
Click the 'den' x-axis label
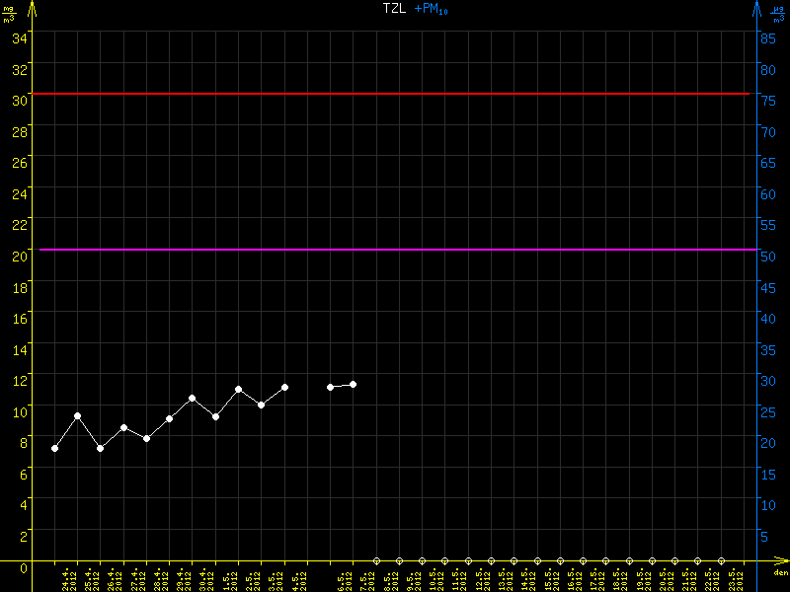point(779,573)
